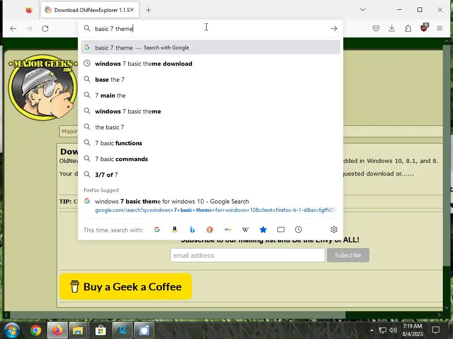453x339 pixels.
Task: Search this time with Google icon
Action: coord(157,230)
